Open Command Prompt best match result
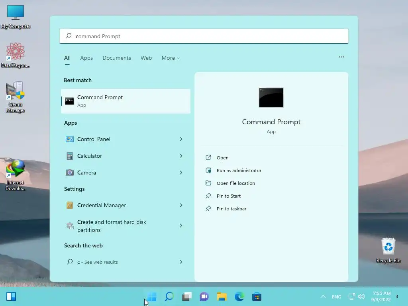This screenshot has height=306, width=408. point(126,101)
